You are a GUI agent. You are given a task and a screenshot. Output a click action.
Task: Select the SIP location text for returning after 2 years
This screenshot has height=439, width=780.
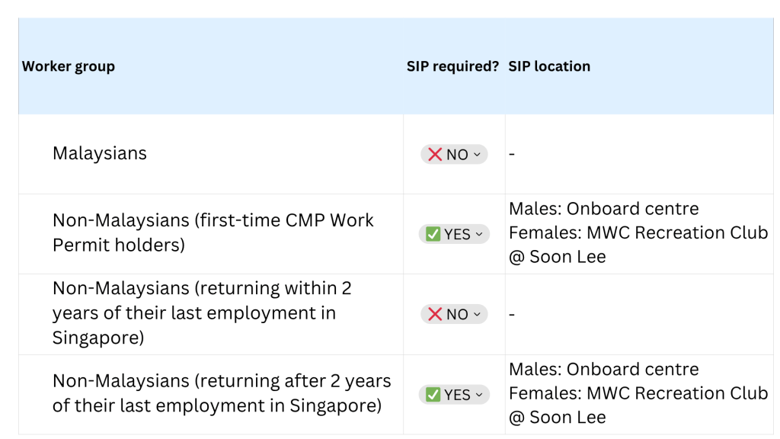(x=638, y=393)
